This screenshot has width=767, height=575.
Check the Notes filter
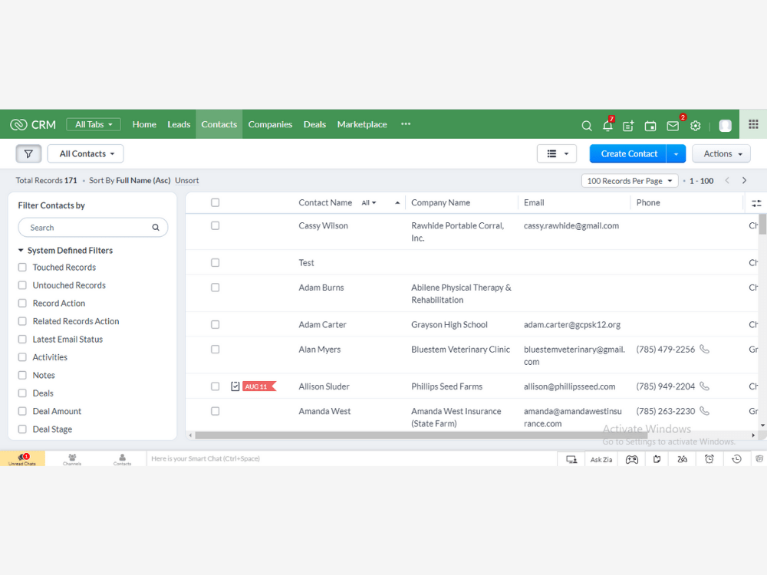22,375
